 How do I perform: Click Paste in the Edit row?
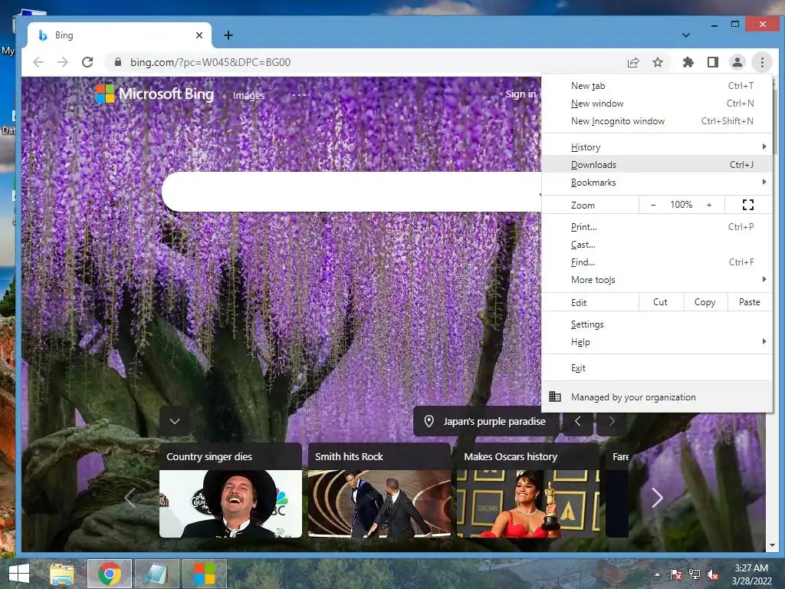point(750,302)
